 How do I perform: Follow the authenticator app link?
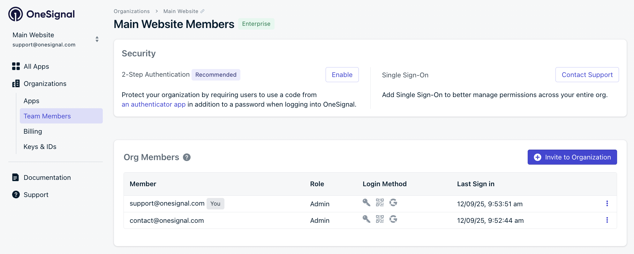click(x=154, y=104)
